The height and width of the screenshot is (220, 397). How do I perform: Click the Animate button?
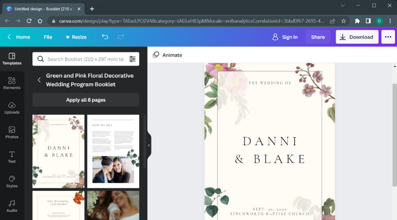click(167, 55)
